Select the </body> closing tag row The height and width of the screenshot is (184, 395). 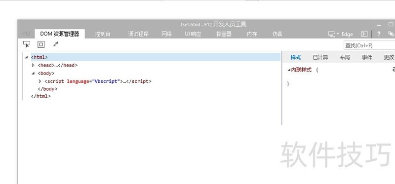tap(47, 89)
